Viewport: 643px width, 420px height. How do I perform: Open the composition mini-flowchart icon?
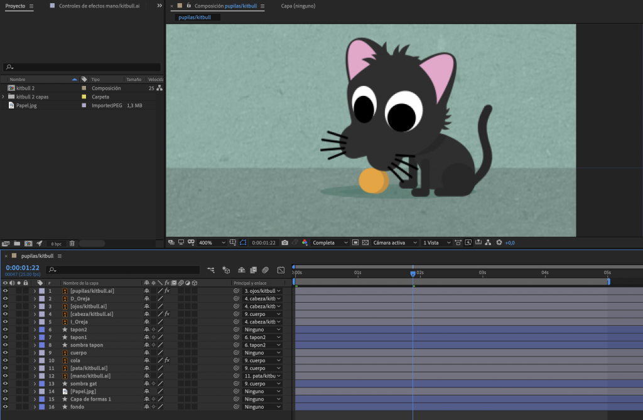(210, 270)
